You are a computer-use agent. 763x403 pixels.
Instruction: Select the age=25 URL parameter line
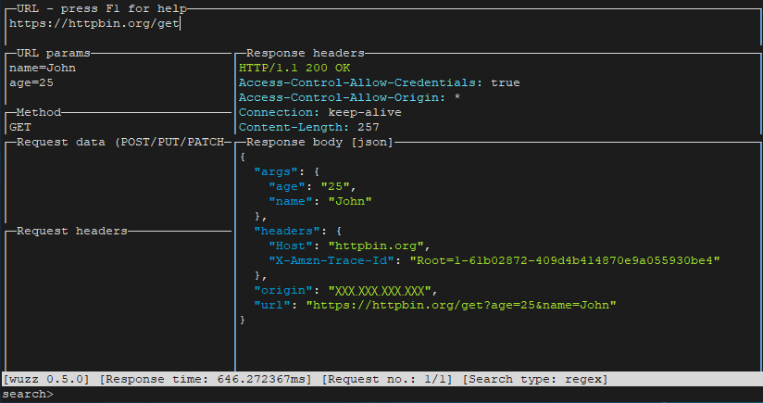click(x=31, y=82)
